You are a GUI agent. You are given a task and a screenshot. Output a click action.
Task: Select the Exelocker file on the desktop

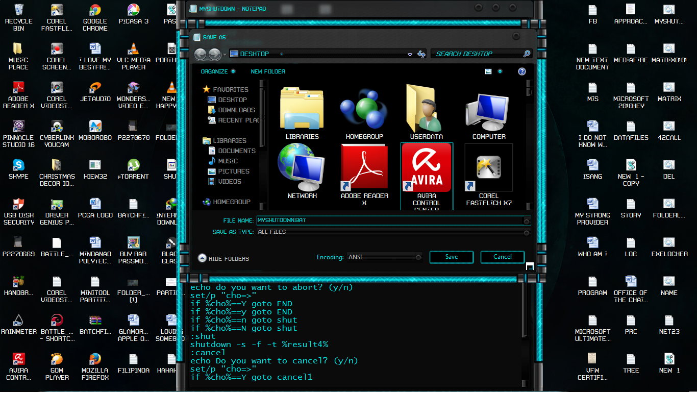tap(669, 247)
